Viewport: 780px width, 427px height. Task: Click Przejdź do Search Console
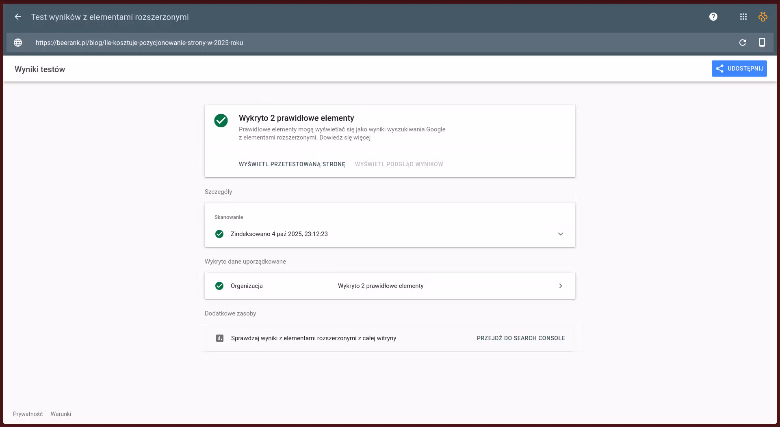[x=520, y=338]
